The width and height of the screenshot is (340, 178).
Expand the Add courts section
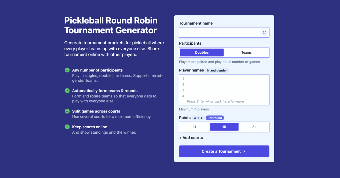click(x=191, y=138)
